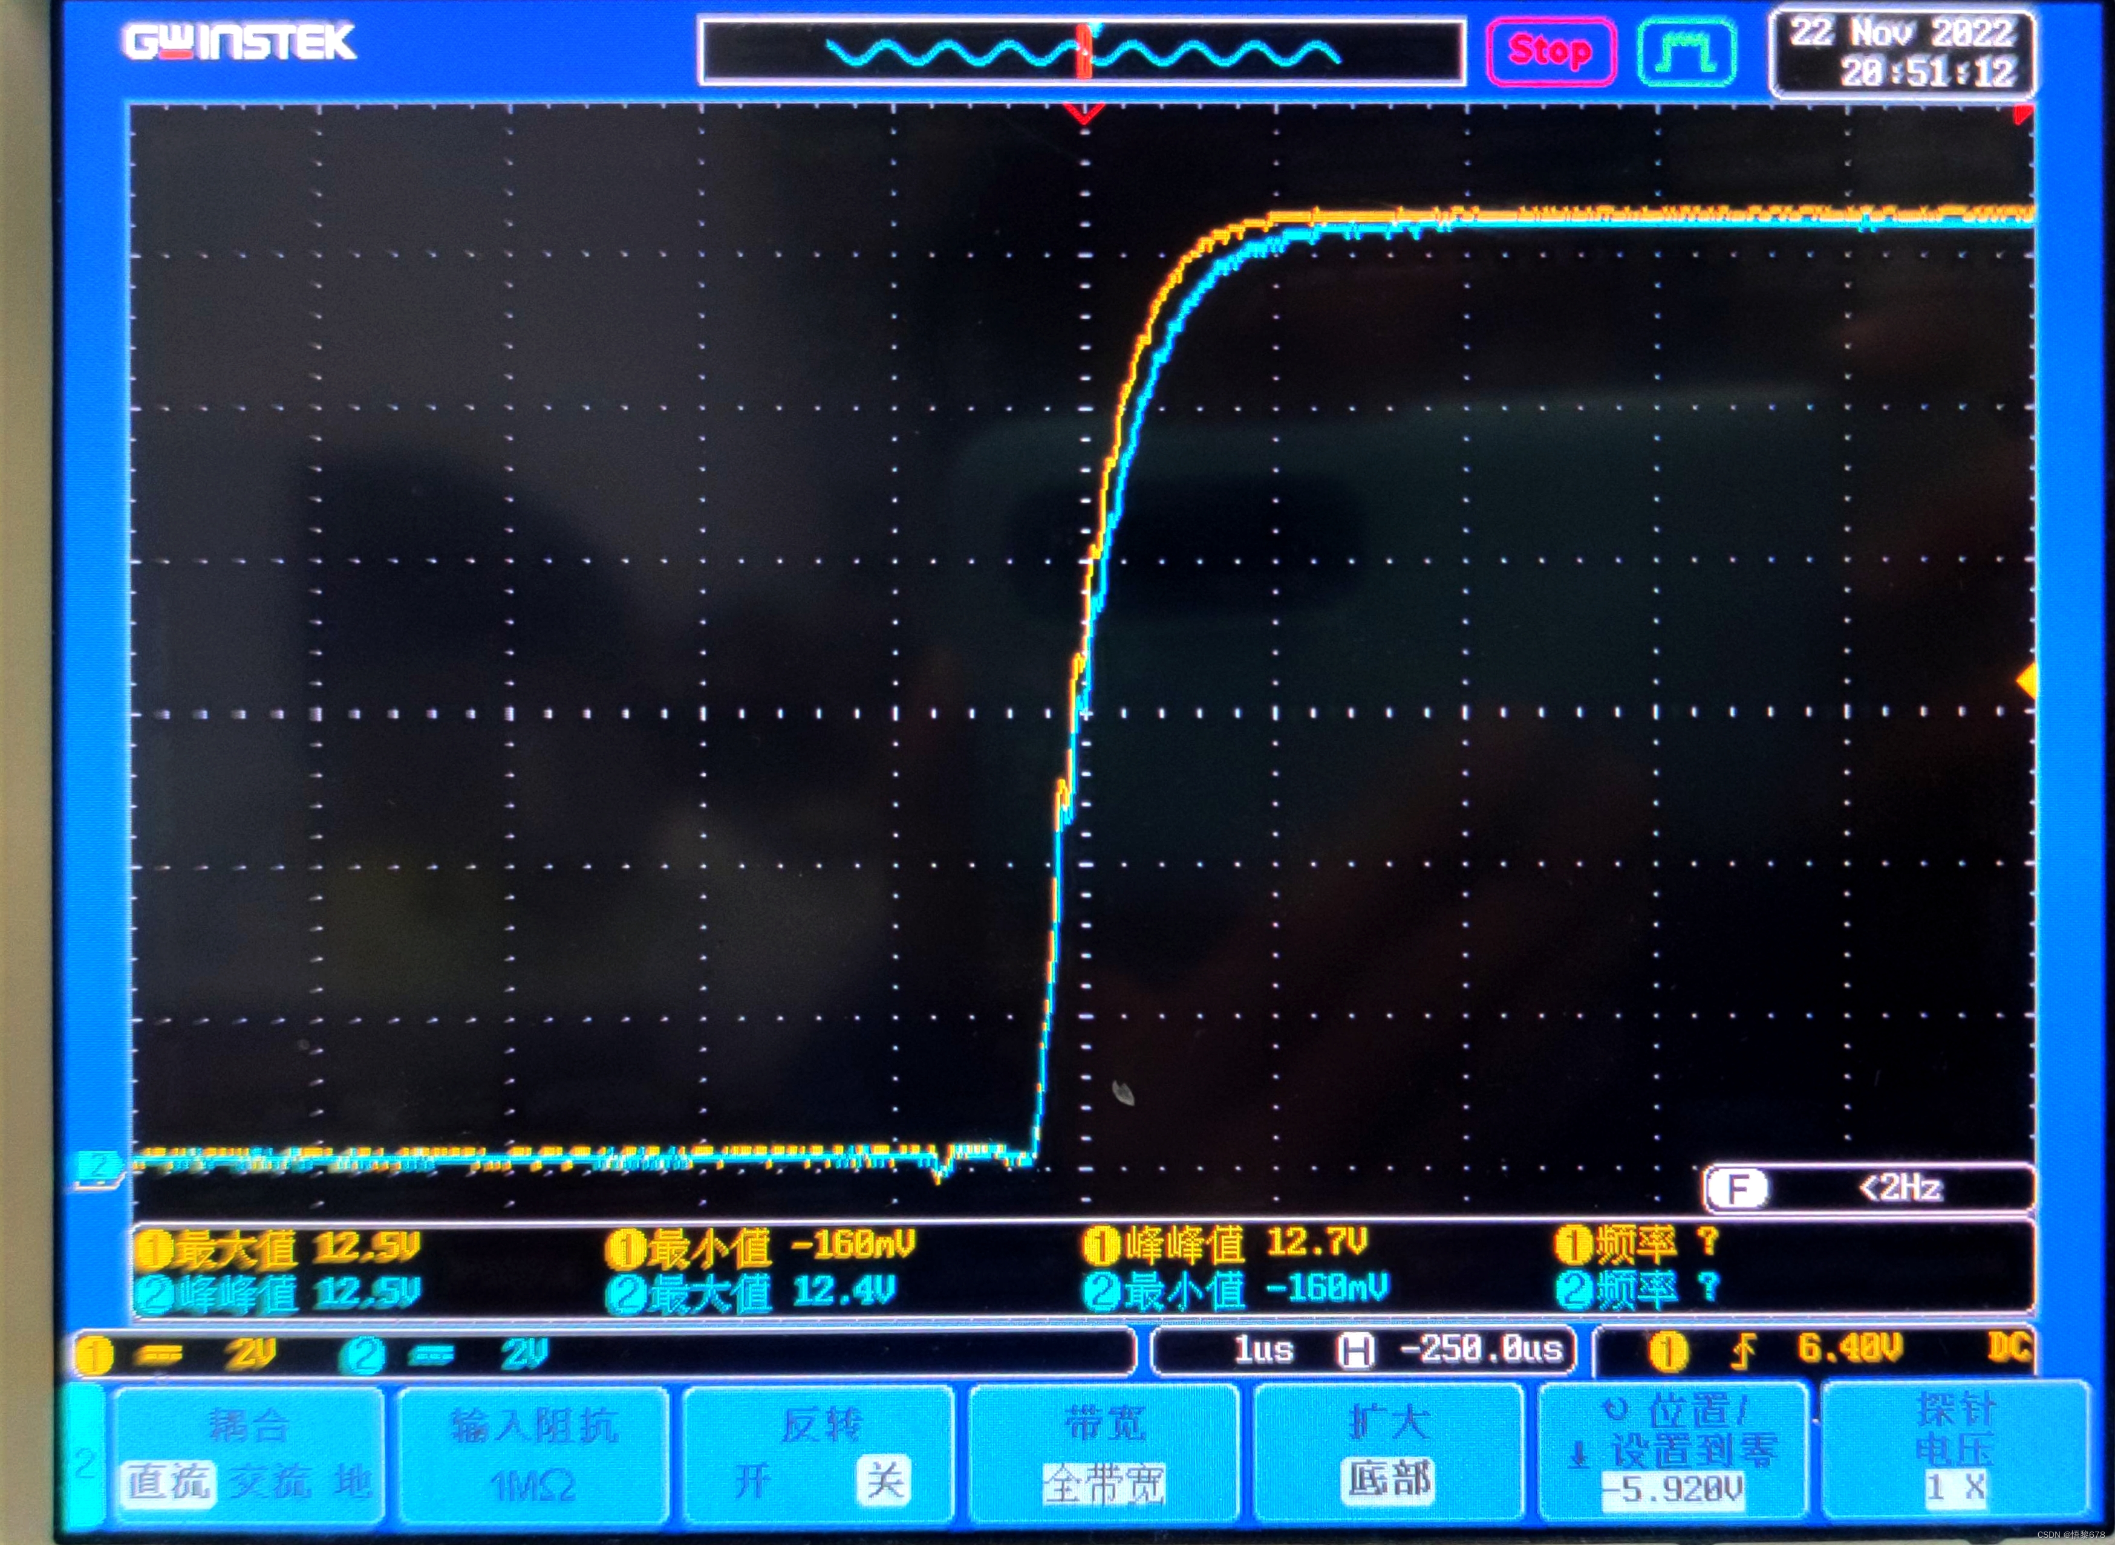Screen dimensions: 2115x1545
Task: Click the red horizontal trigger position marker
Action: tap(1083, 113)
